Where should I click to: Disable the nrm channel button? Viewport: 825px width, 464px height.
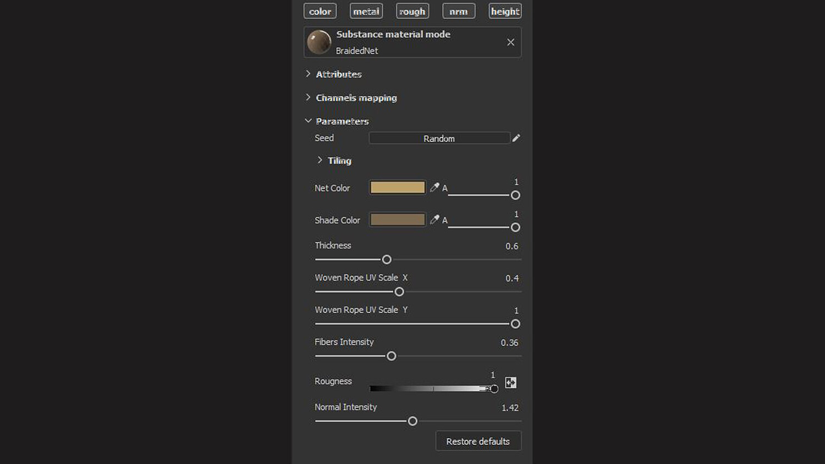coord(459,11)
